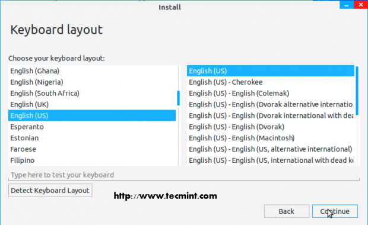Select Filipino keyboard layout
368x225 pixels.
click(x=92, y=160)
